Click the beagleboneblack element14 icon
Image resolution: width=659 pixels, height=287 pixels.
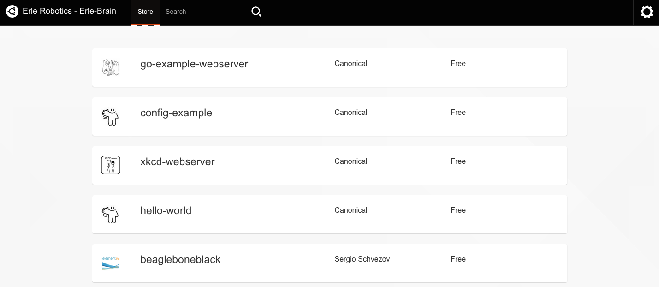111,263
